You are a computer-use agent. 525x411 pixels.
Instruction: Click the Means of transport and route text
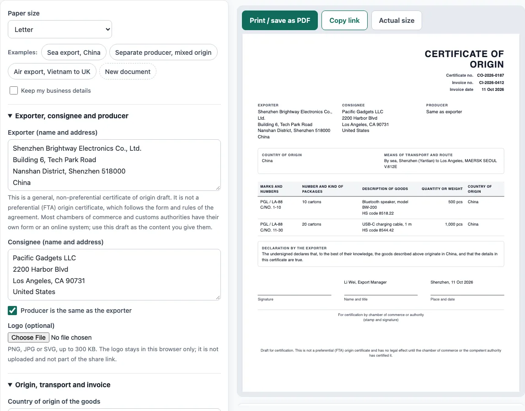click(440, 163)
